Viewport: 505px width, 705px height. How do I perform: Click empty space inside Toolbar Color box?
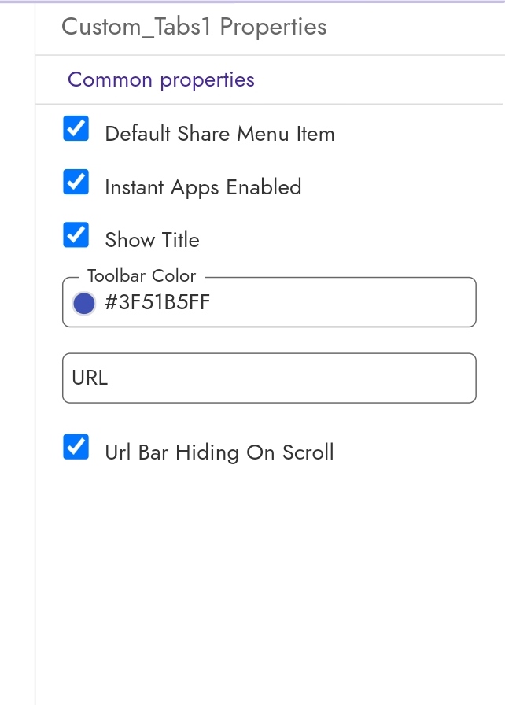tap(341, 302)
